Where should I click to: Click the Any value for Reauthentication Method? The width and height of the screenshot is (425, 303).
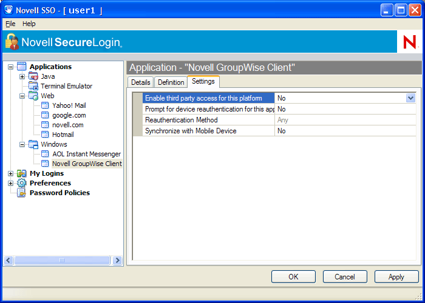tap(283, 120)
